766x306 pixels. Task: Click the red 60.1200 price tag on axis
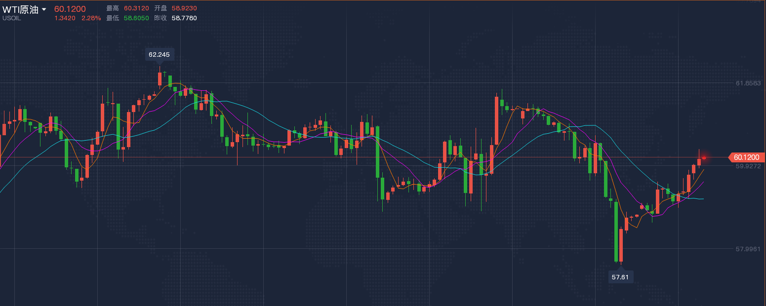coord(746,157)
